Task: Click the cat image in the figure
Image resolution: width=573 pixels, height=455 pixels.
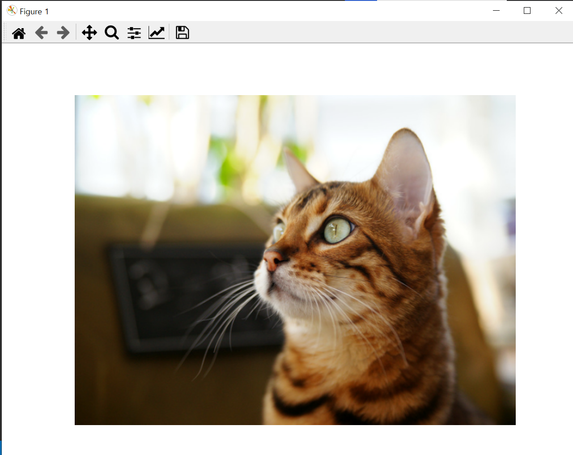Action: tap(295, 260)
